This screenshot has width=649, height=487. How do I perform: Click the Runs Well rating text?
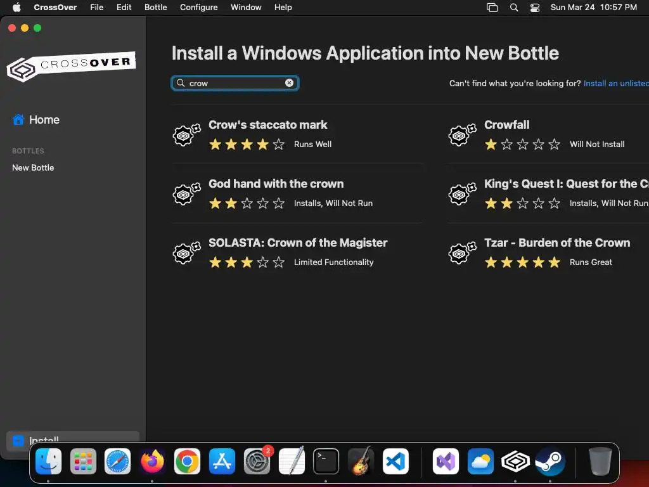[312, 144]
